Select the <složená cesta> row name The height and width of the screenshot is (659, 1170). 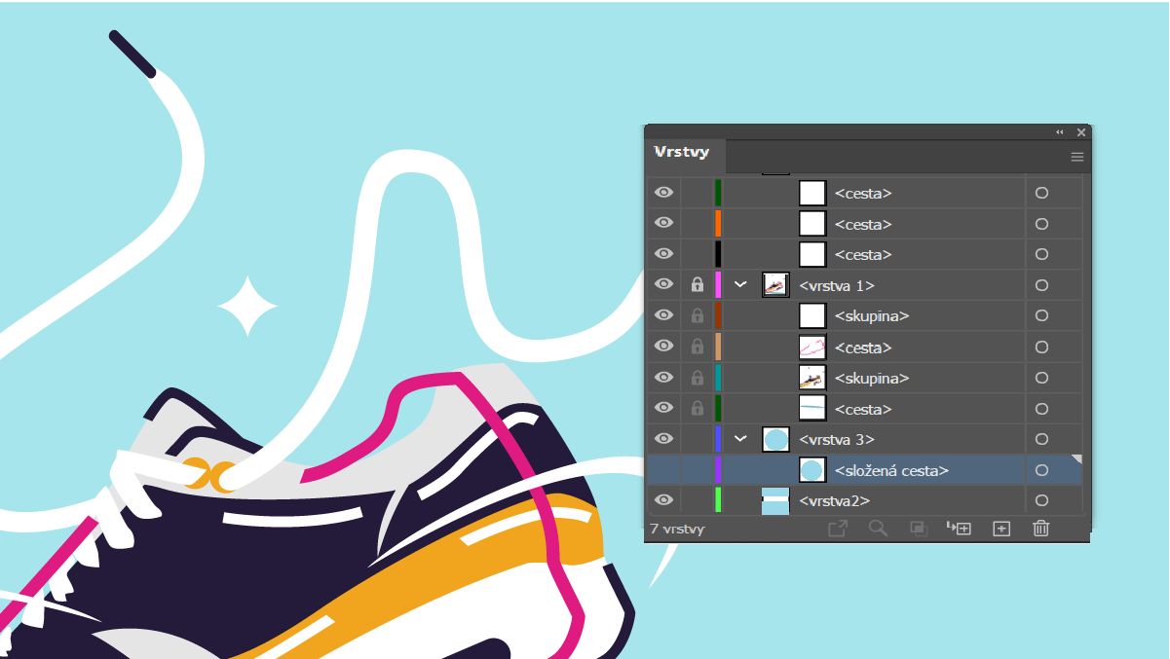point(891,470)
